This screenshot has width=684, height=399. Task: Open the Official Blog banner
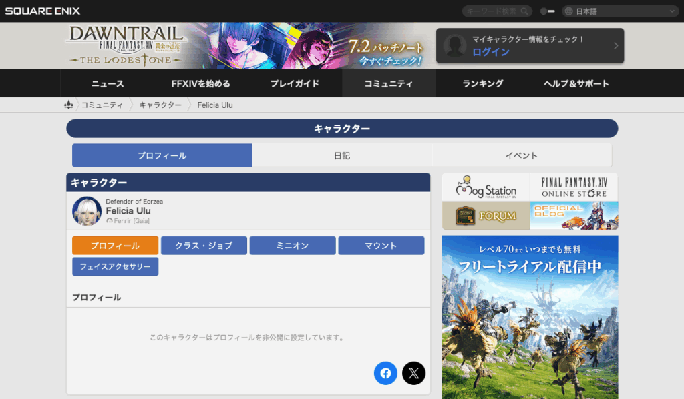pyautogui.click(x=574, y=216)
